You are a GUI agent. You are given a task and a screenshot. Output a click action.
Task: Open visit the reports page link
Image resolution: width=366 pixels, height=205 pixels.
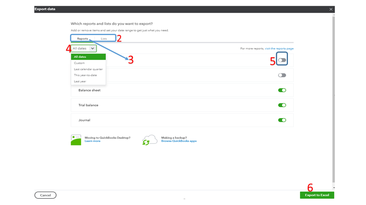279,49
